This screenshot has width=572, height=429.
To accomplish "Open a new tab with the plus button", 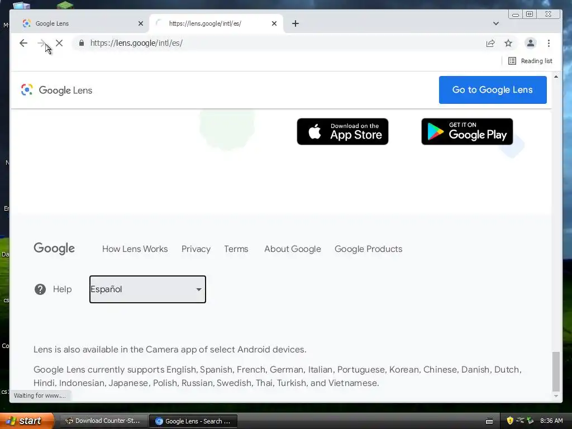I will coord(295,23).
